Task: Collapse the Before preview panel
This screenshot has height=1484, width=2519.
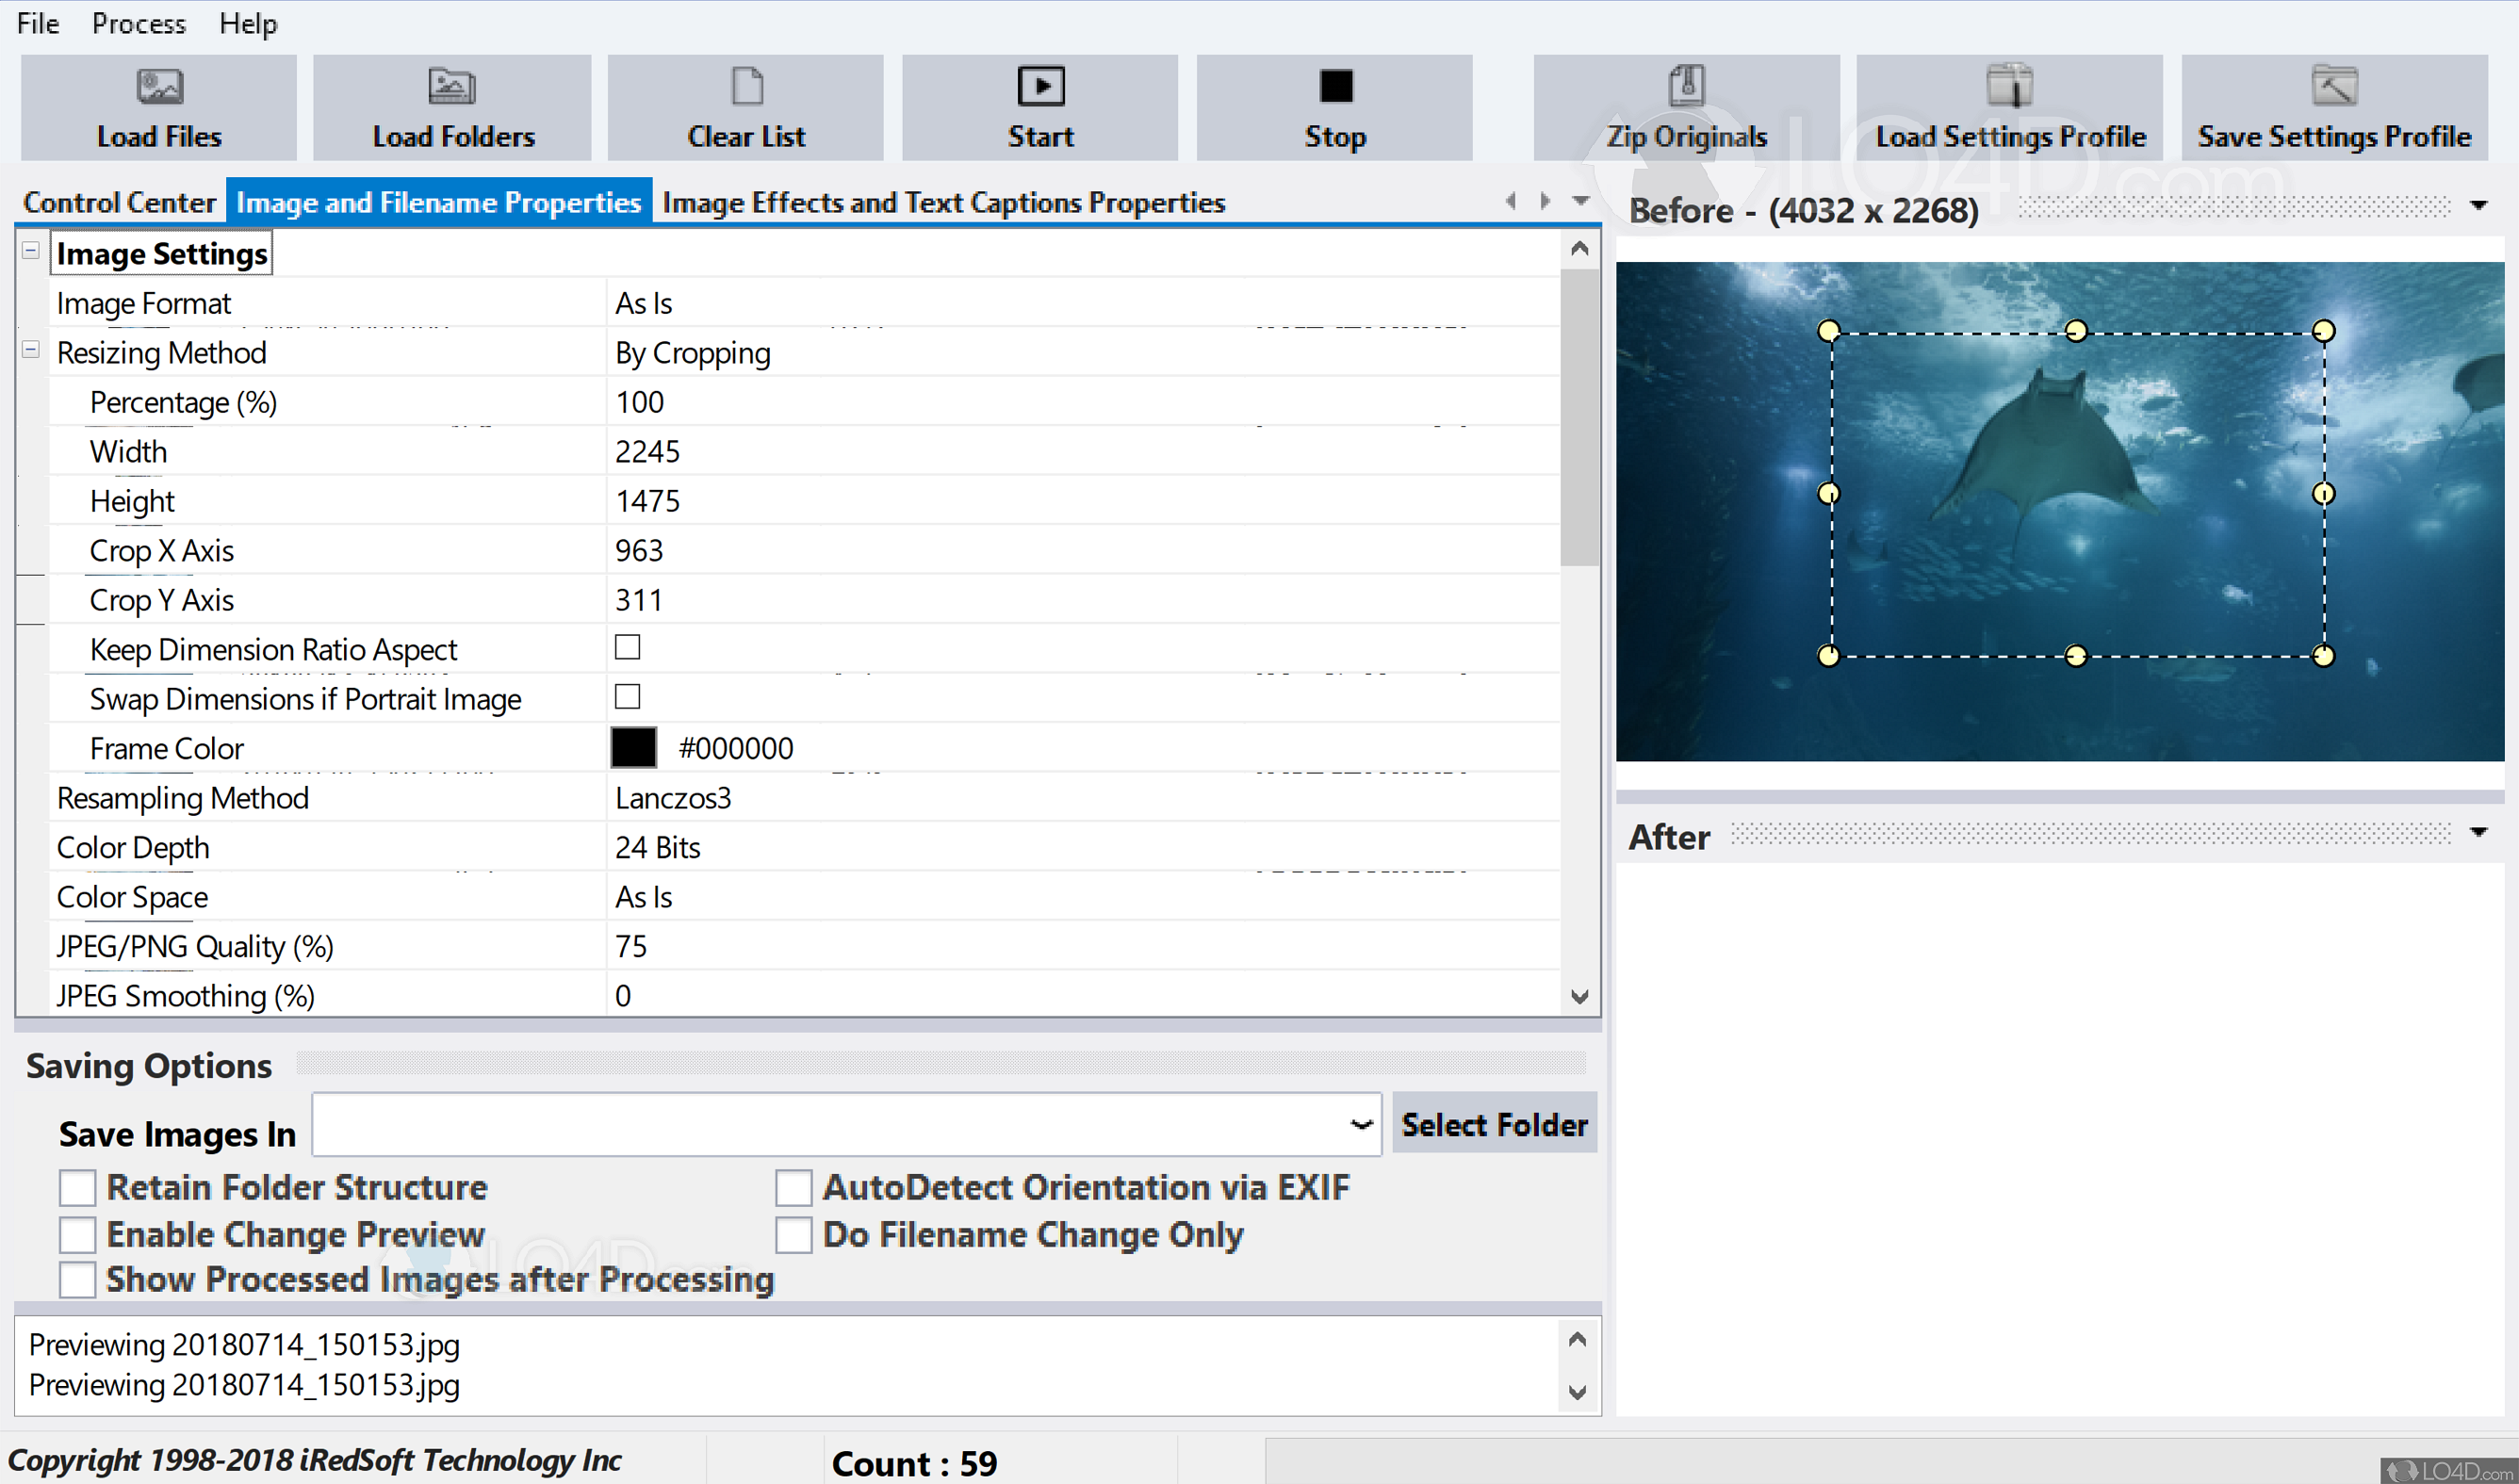Action: click(x=2479, y=205)
